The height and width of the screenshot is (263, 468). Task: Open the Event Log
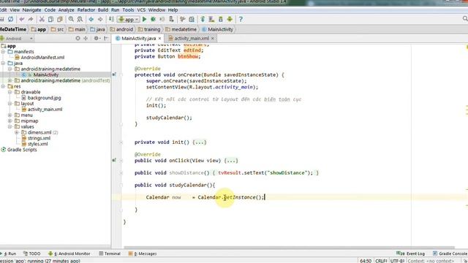pos(411,254)
